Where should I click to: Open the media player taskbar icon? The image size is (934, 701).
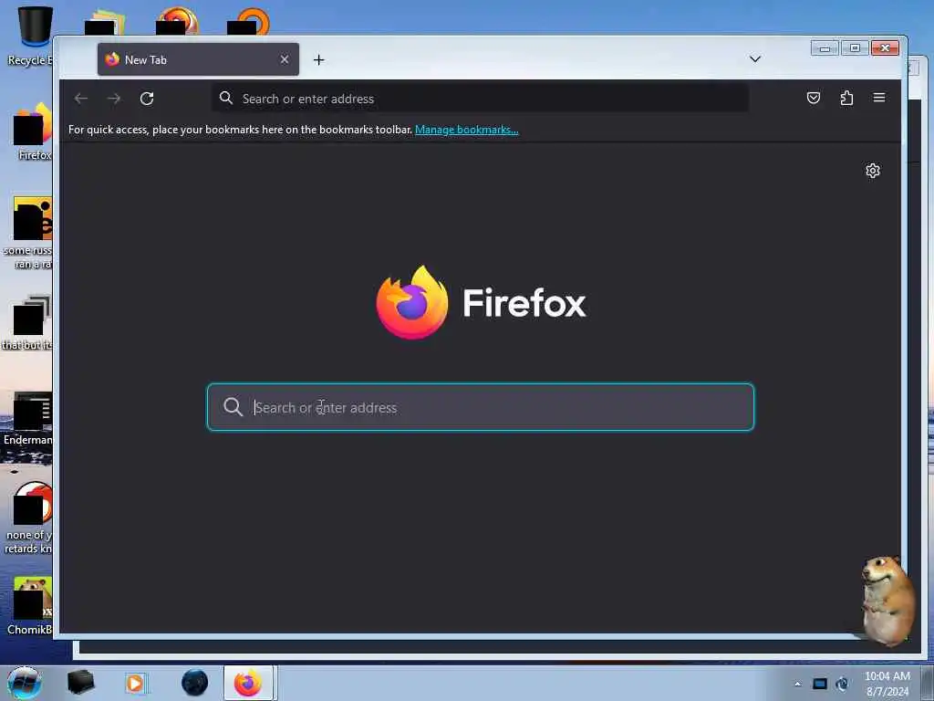[x=135, y=683]
